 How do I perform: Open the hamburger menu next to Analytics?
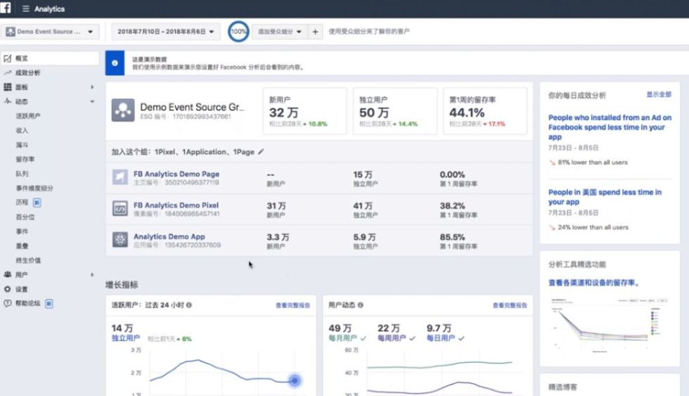tap(26, 9)
